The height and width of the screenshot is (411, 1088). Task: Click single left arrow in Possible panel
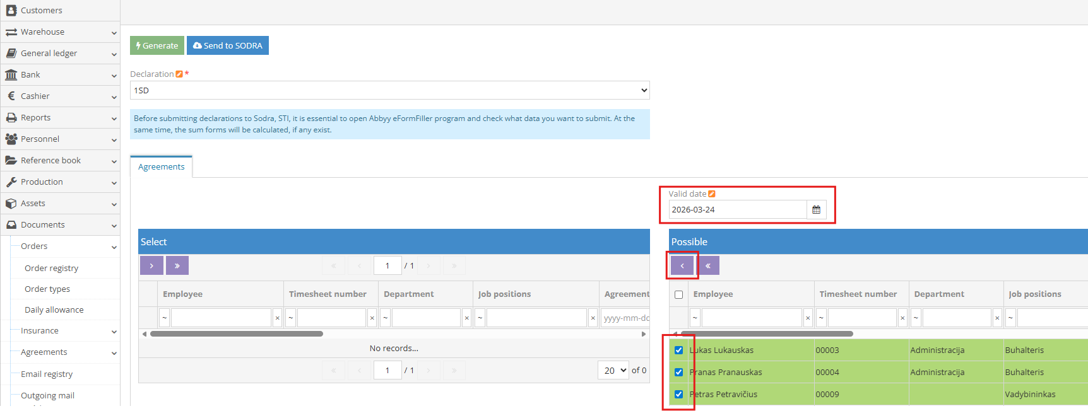[682, 266]
